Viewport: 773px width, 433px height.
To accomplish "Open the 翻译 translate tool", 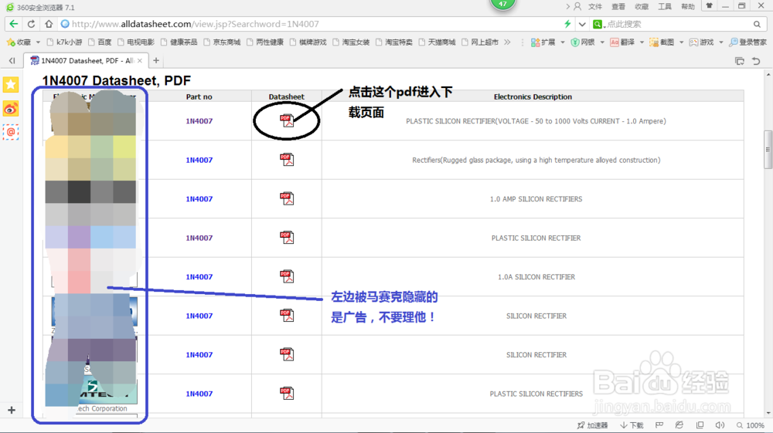I will 622,42.
